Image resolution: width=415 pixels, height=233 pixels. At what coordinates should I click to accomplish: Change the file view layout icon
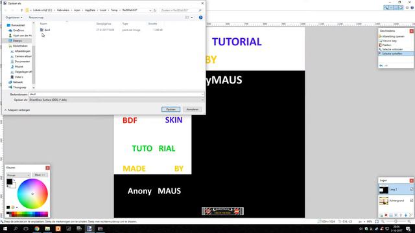pos(187,17)
